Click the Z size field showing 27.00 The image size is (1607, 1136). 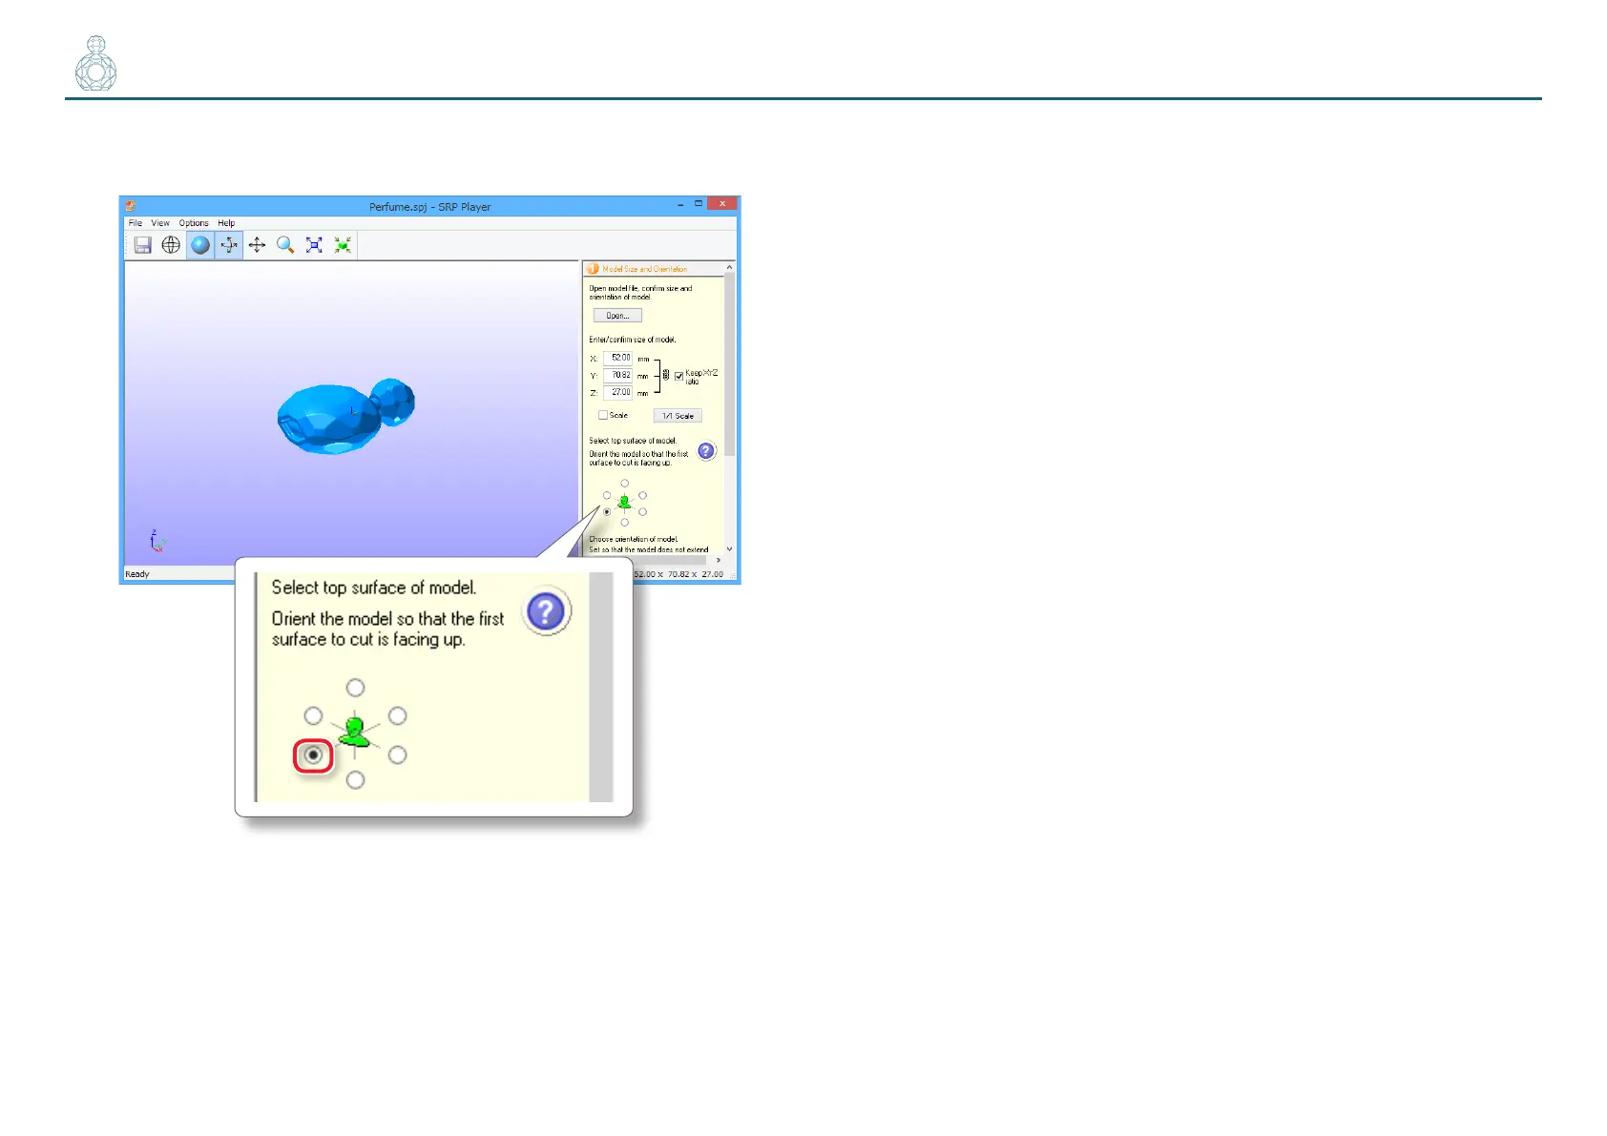(x=618, y=392)
